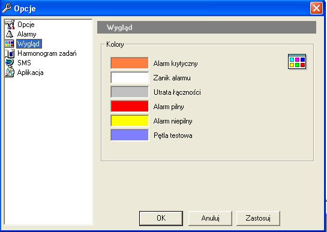The image size is (327, 232).
Task: Click the Aplikacja disc icon
Action: coord(10,73)
